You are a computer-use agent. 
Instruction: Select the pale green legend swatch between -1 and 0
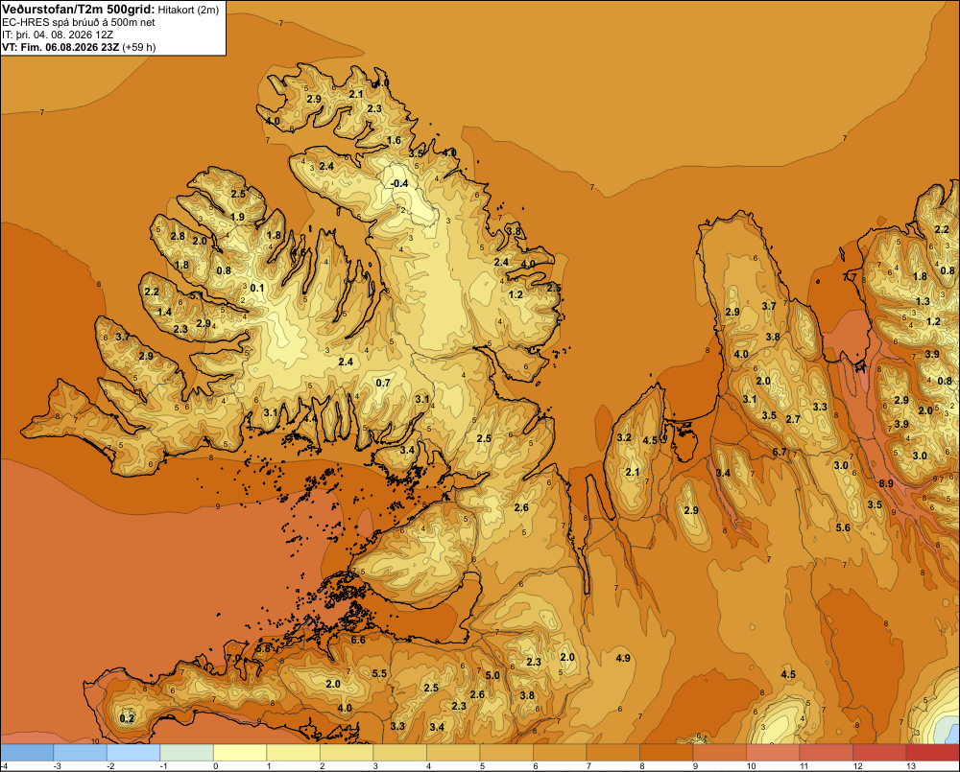[187, 753]
